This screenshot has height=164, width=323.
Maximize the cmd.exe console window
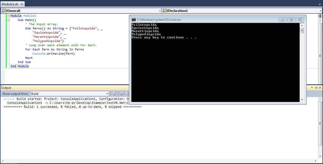pyautogui.click(x=291, y=20)
